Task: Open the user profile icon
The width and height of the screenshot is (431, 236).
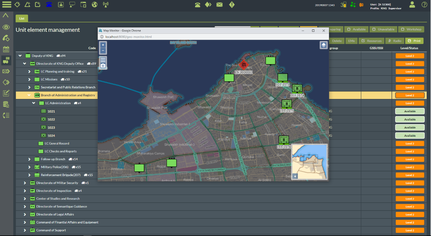Action: (x=412, y=5)
